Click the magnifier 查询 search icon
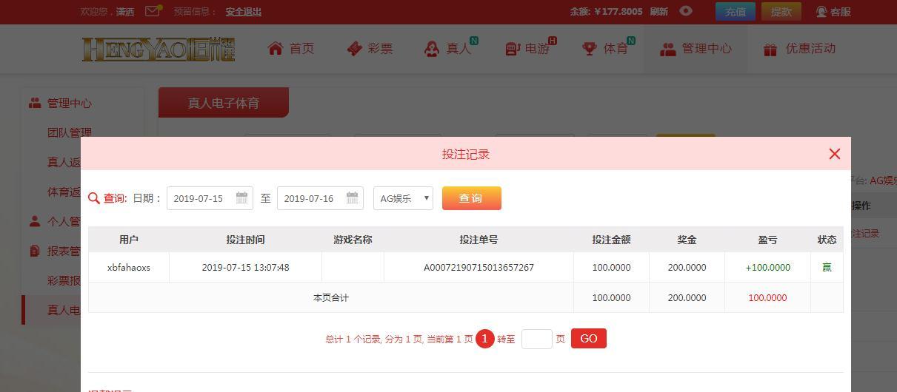Viewport: 897px width, 392px height. tap(94, 198)
